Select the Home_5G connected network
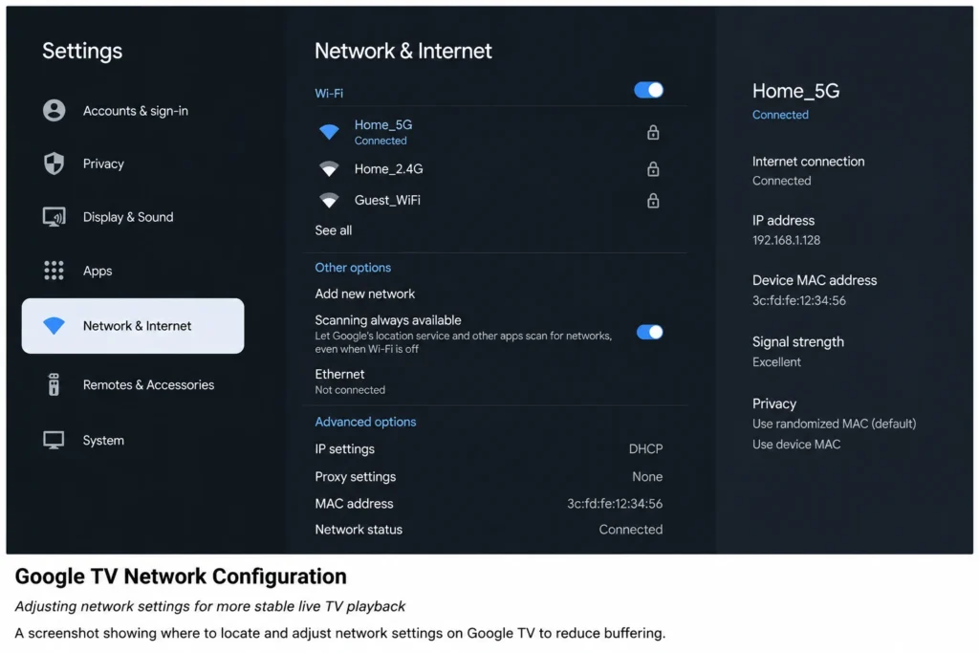 point(489,132)
